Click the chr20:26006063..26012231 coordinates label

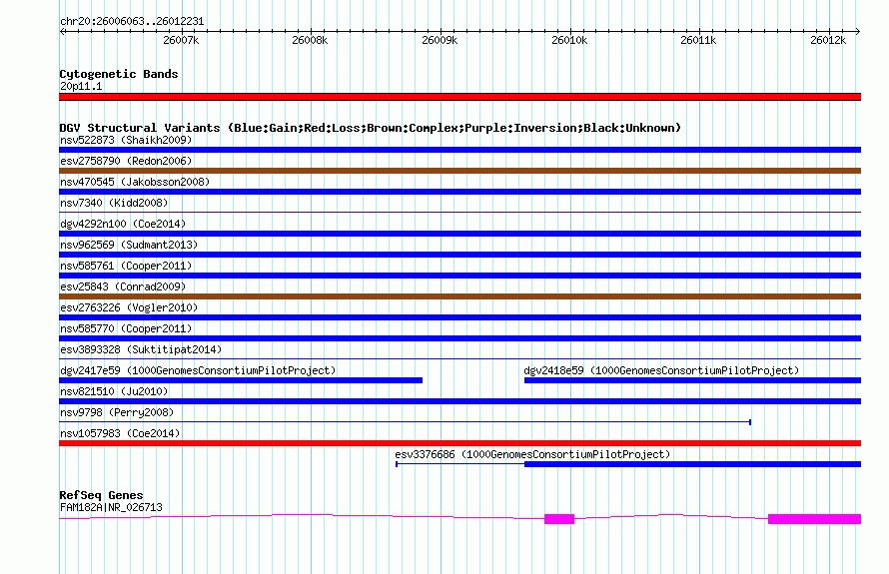132,21
